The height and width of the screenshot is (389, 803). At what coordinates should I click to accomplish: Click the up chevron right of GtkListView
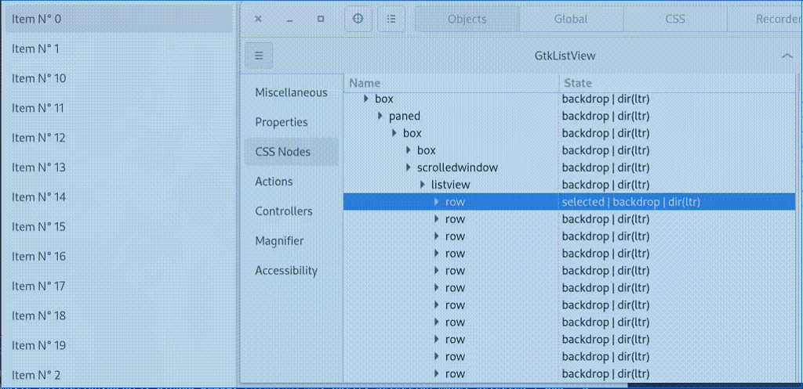(787, 56)
